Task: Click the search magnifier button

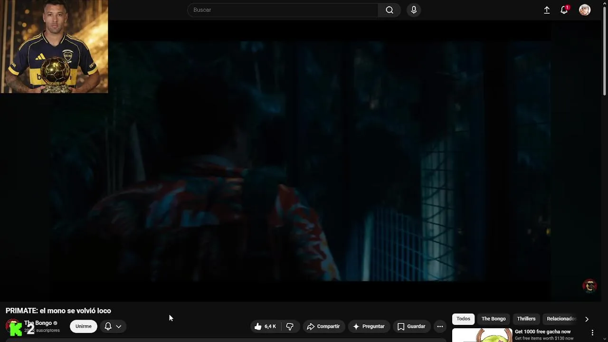Action: 389,10
